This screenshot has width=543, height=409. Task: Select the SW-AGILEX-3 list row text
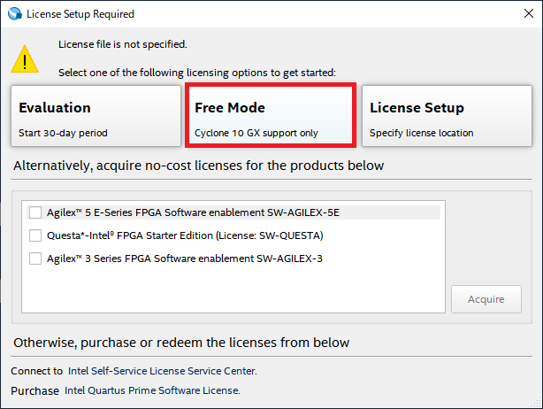tap(185, 259)
